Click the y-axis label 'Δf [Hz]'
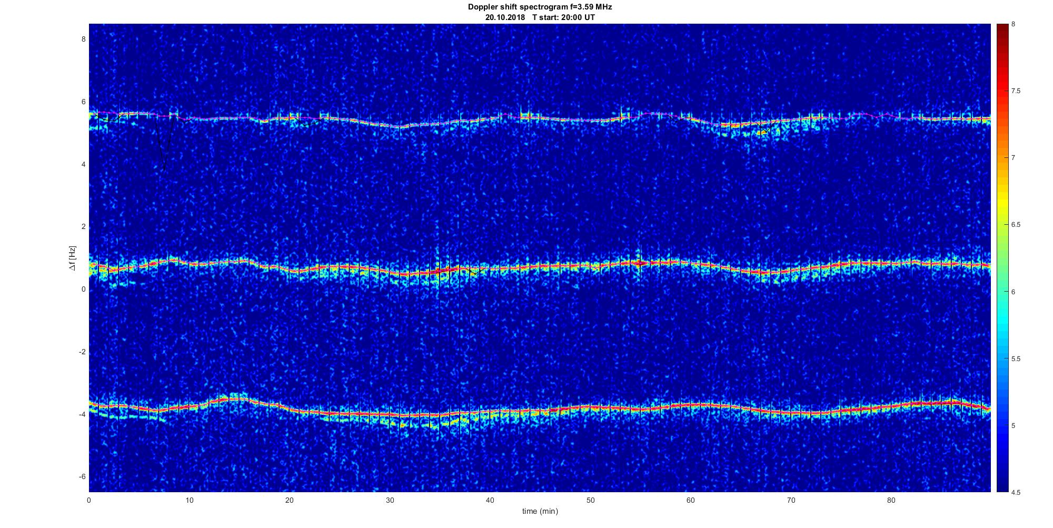 (73, 258)
